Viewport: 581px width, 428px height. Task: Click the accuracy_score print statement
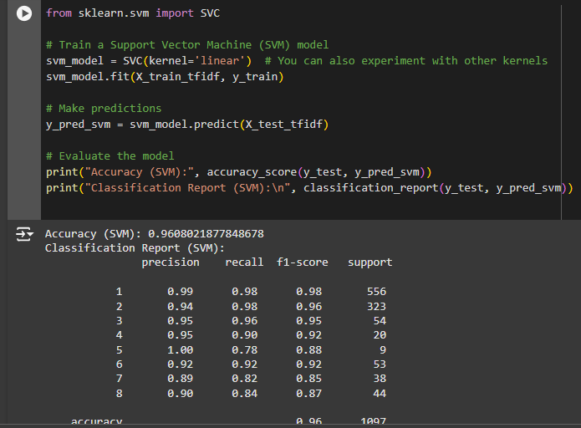click(x=238, y=171)
